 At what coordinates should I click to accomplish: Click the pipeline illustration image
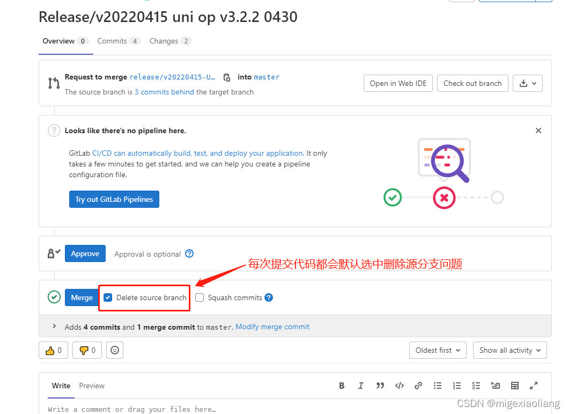[x=444, y=173]
